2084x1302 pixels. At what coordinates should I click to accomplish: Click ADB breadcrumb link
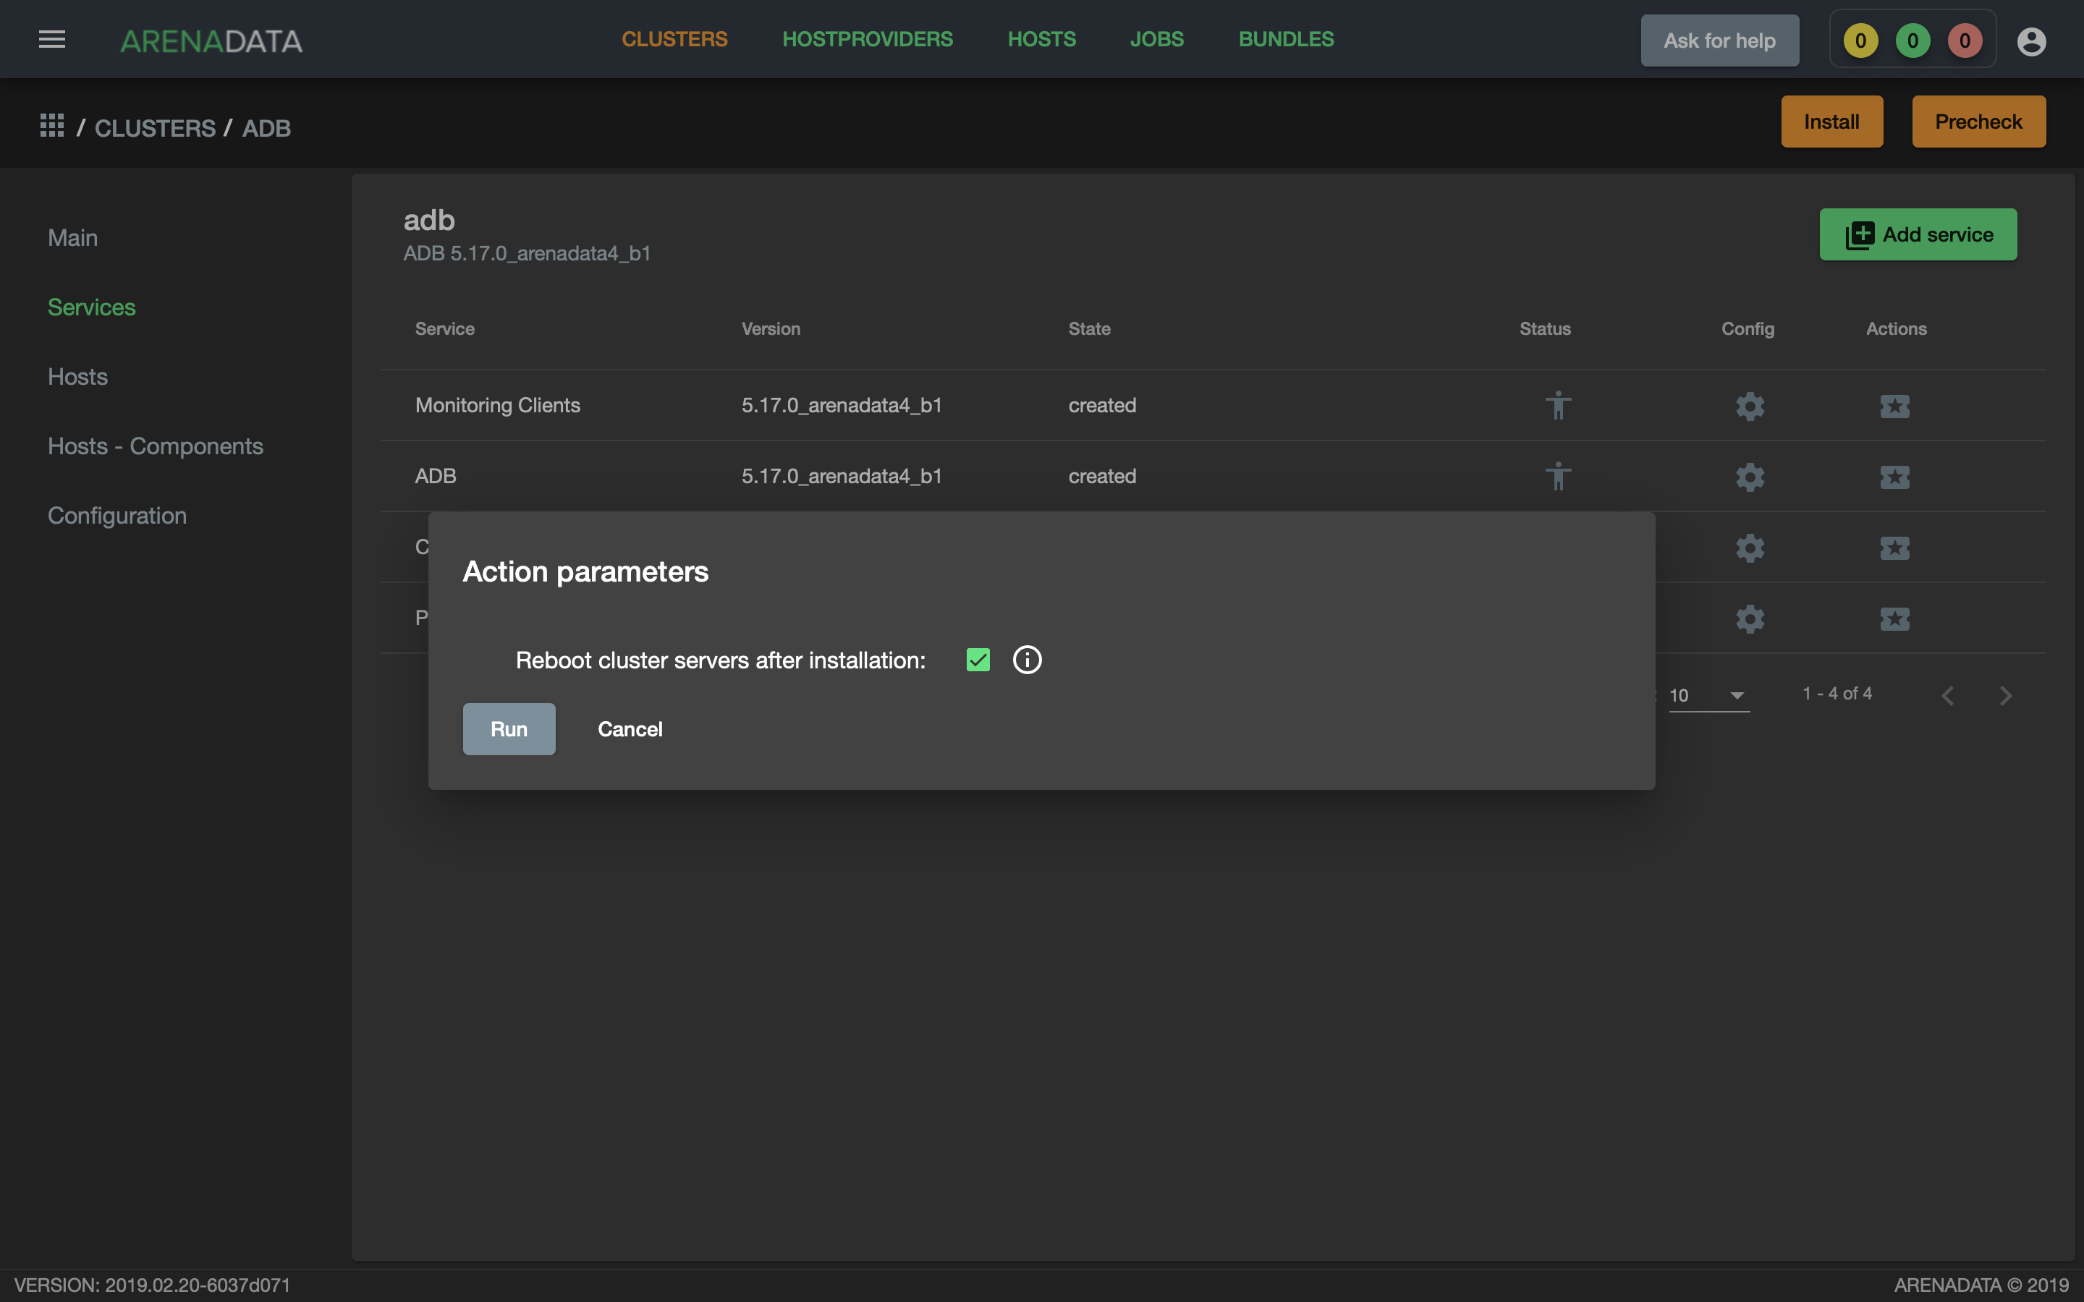point(266,128)
